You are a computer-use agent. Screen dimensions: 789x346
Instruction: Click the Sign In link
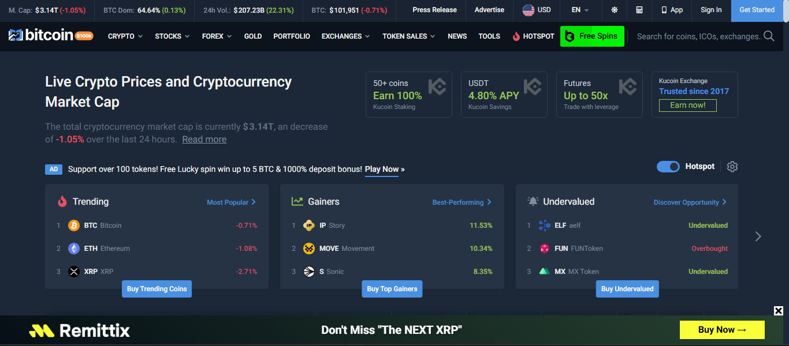tap(711, 10)
